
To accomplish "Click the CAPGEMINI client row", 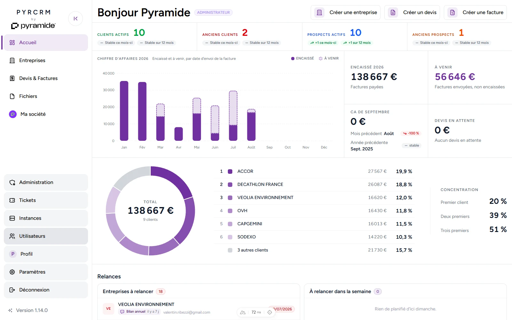I will [314, 224].
